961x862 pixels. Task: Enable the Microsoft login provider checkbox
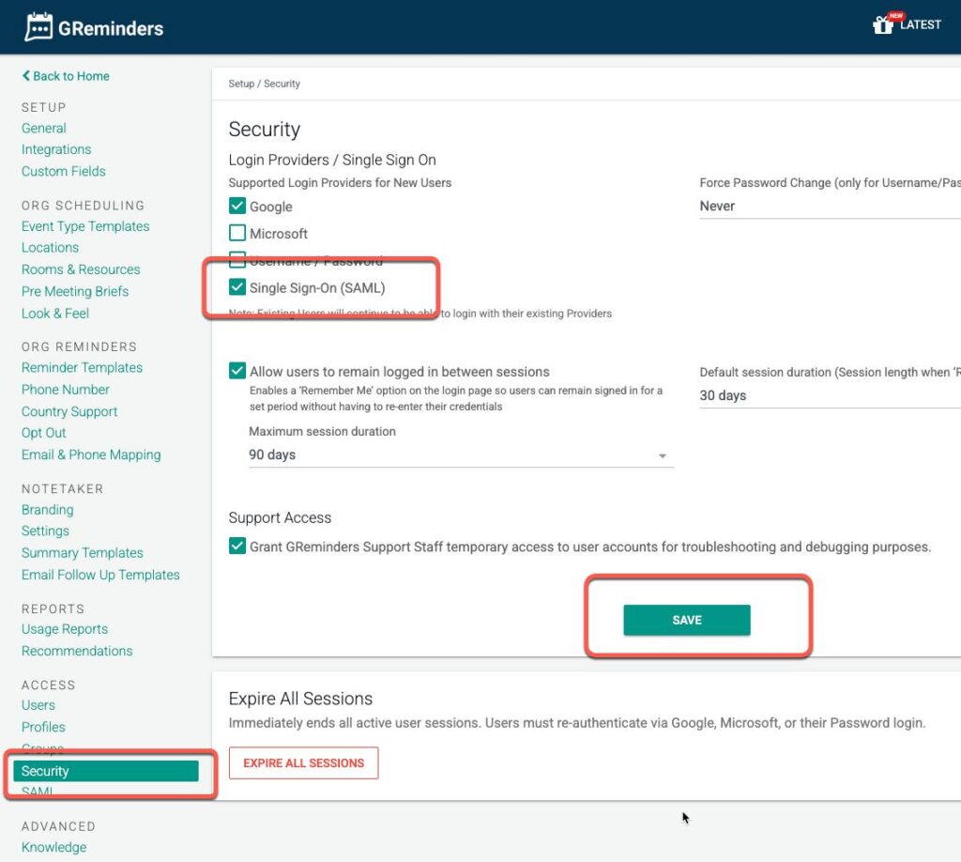(237, 234)
